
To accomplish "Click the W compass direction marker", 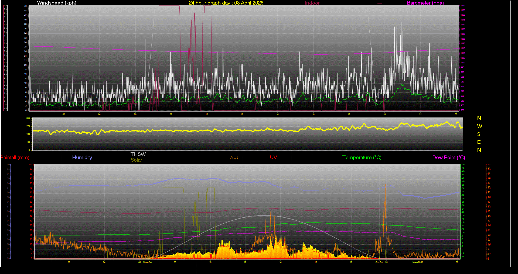I will [x=479, y=126].
